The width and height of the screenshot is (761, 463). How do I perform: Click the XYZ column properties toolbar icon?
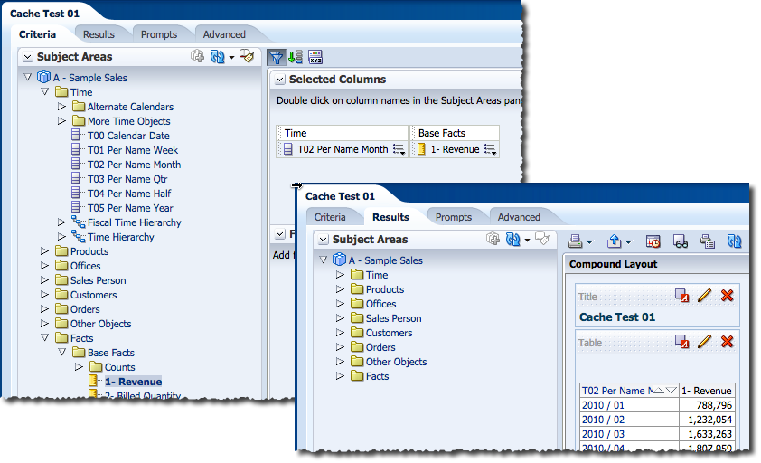[315, 57]
